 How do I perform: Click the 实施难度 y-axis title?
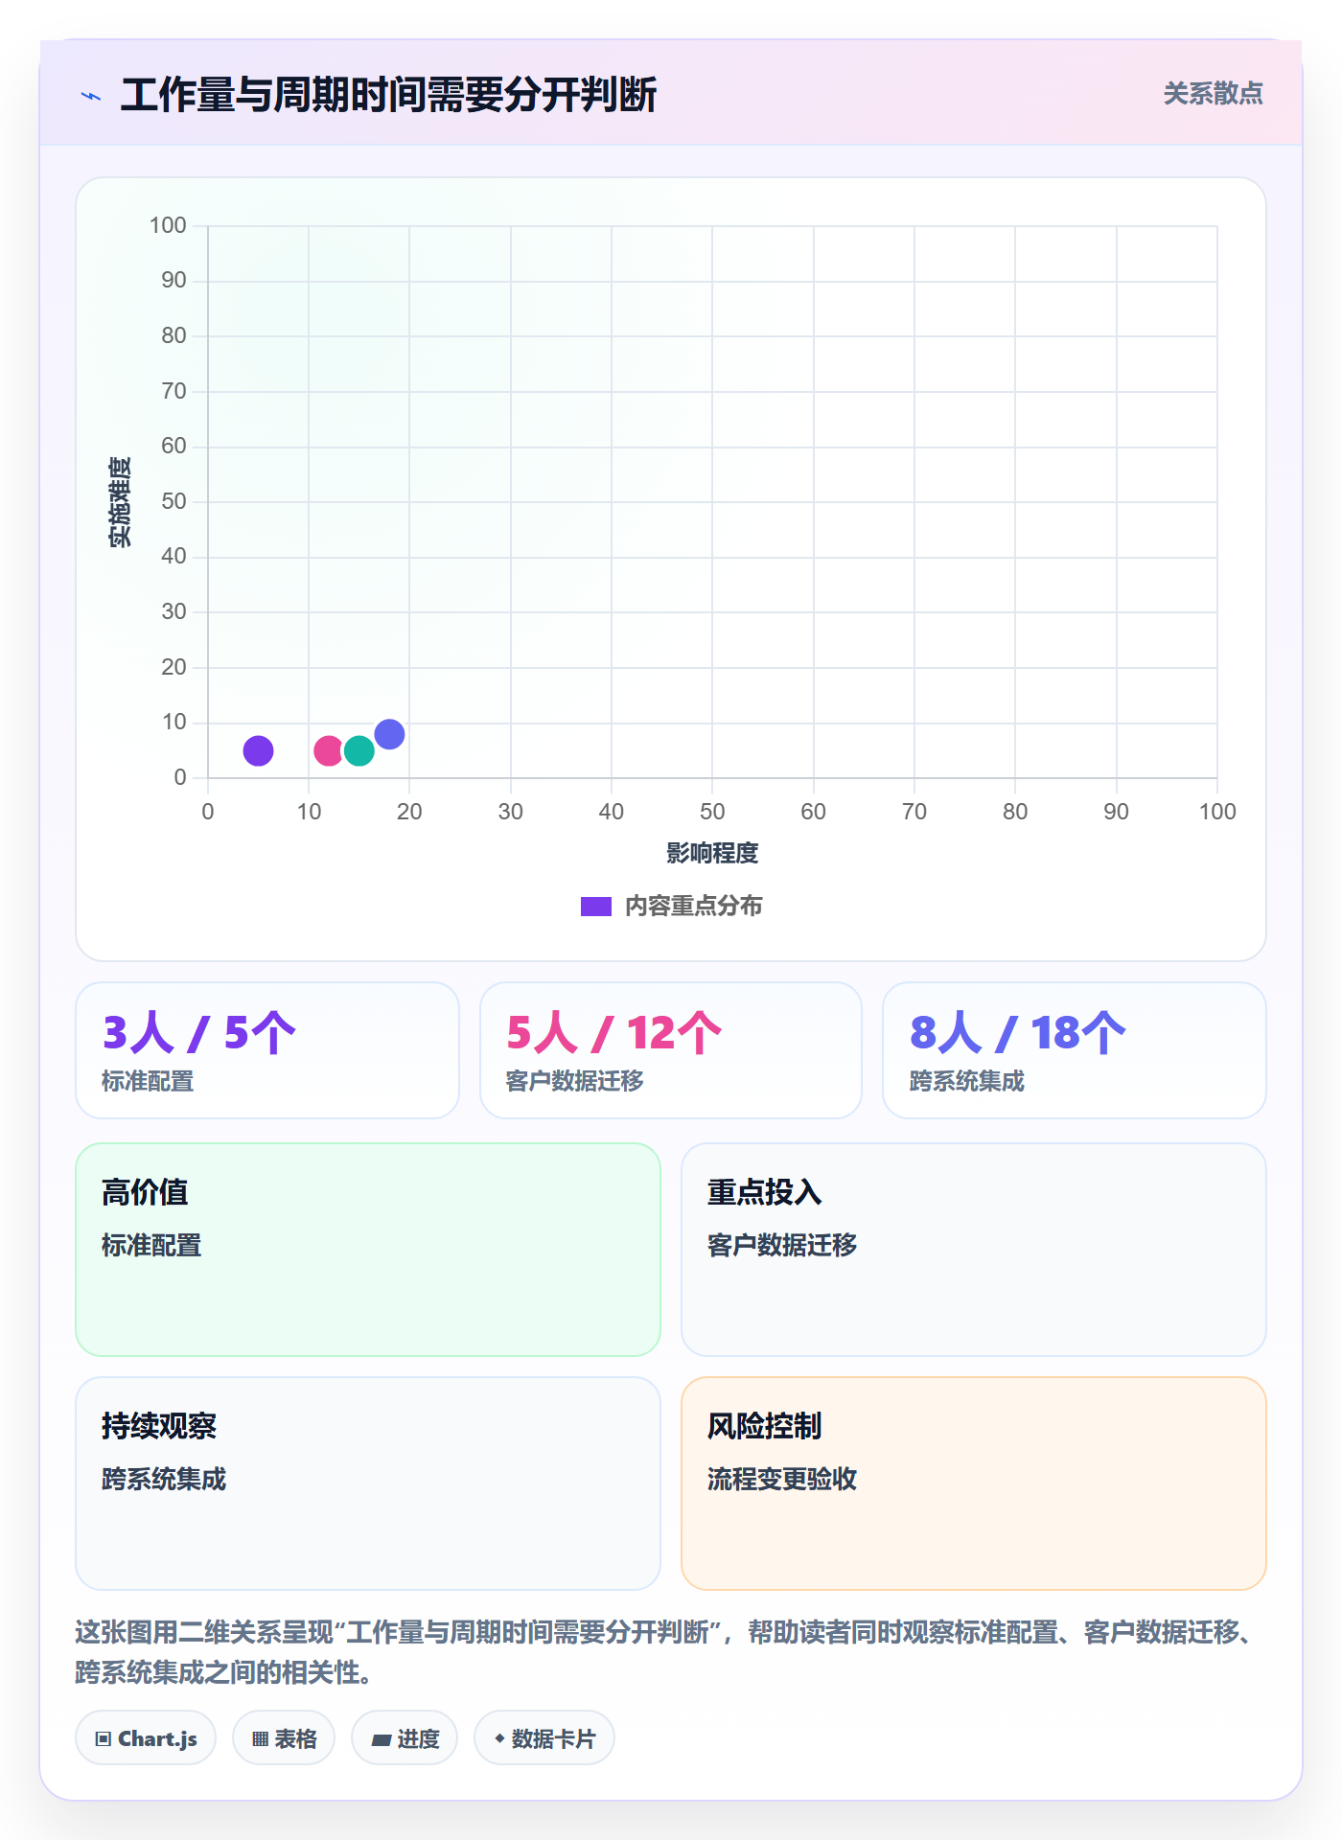point(120,502)
